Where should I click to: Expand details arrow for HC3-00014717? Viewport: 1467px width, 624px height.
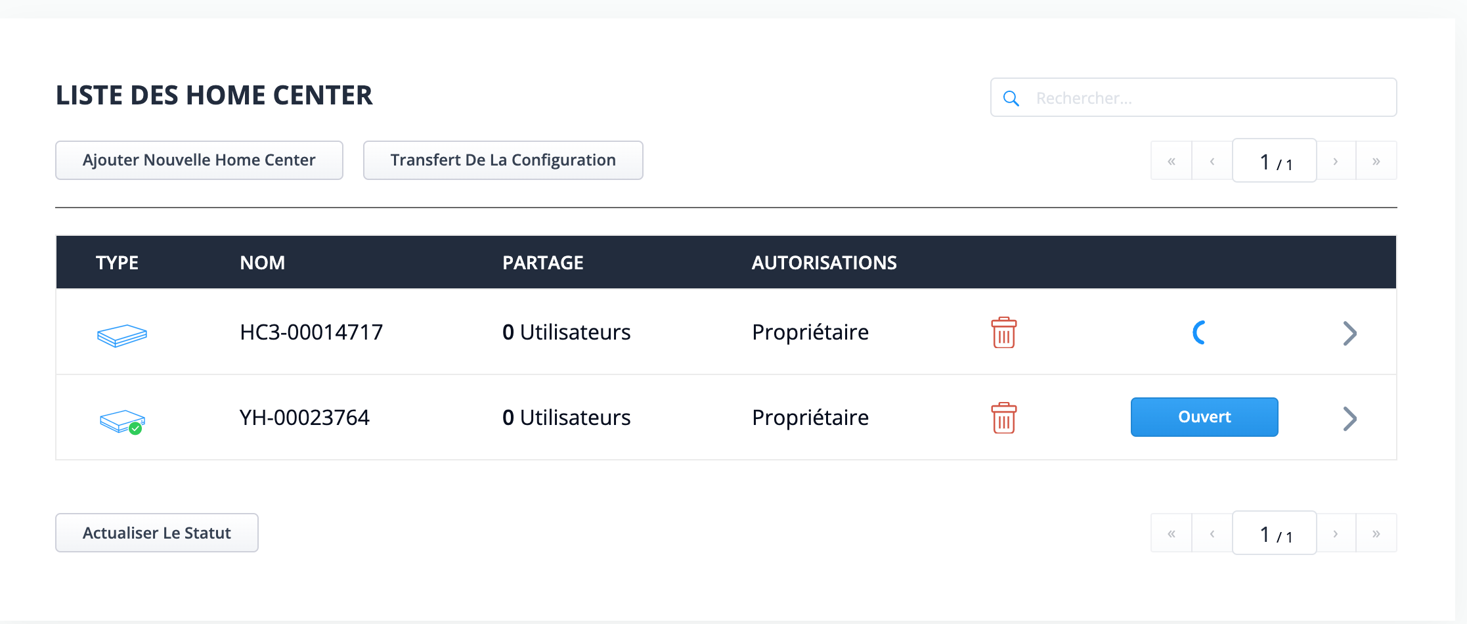(x=1349, y=333)
